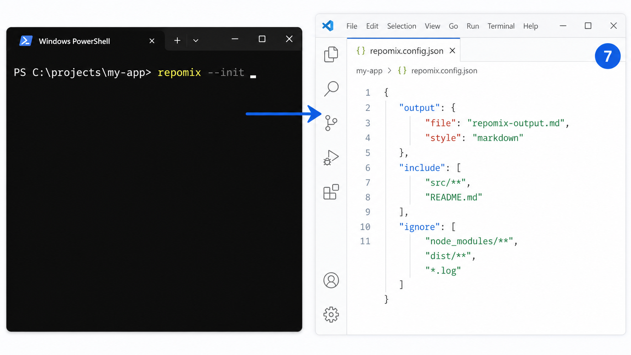Click the "dist/**" string in the editor
This screenshot has width=631, height=355.
point(448,256)
